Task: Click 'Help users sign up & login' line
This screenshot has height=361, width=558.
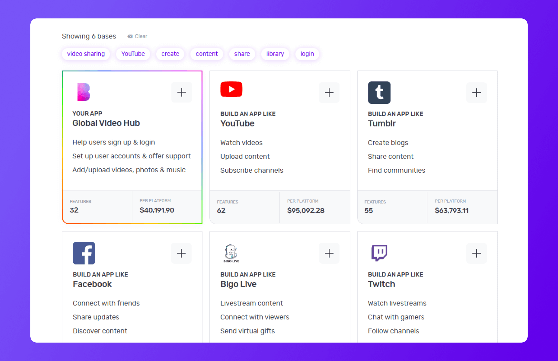Action: [114, 142]
